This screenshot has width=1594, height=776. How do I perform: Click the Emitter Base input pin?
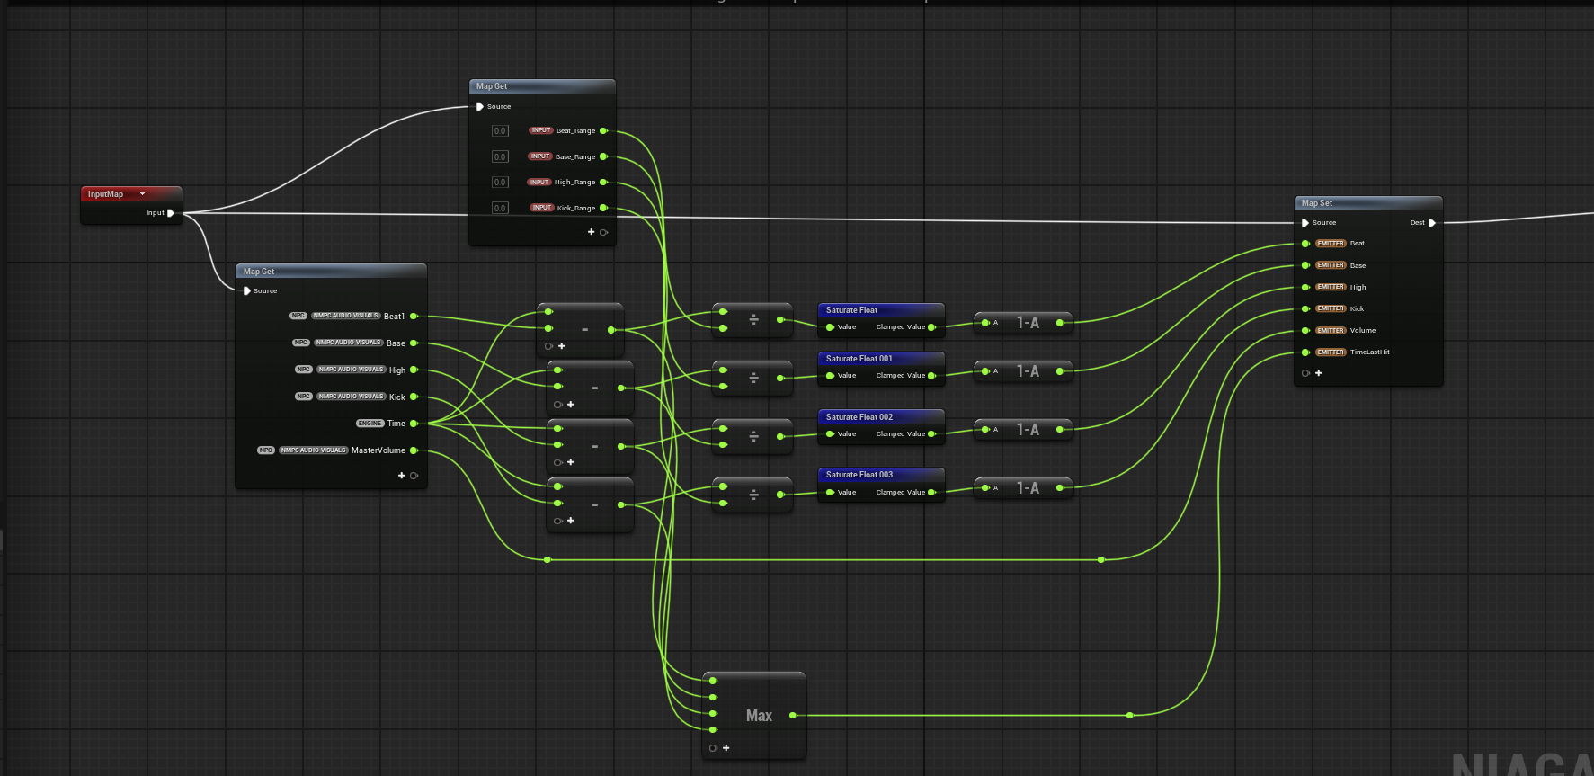click(x=1305, y=265)
